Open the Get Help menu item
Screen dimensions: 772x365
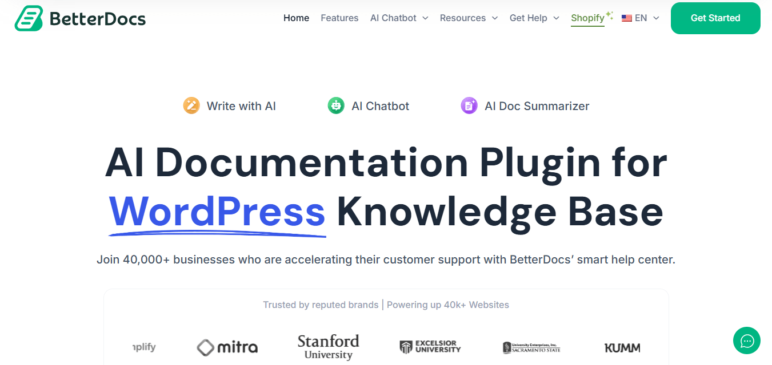tap(529, 18)
